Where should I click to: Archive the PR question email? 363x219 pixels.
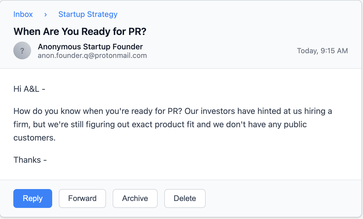[135, 198]
